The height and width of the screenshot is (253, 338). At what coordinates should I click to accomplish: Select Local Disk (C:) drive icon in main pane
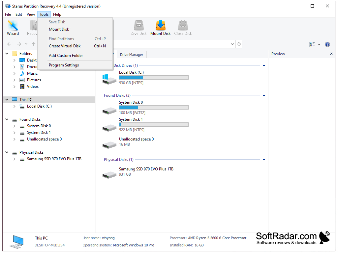point(109,79)
